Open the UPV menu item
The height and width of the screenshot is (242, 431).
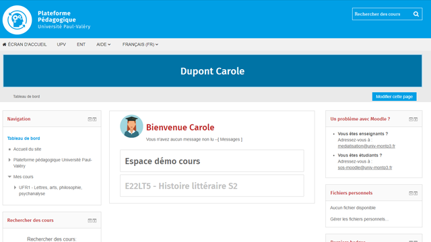point(61,44)
